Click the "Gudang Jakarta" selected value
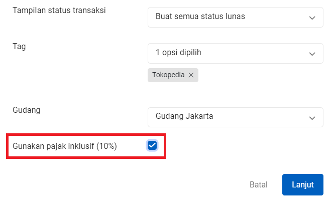Viewport: 333px width, 211px height. [x=184, y=116]
